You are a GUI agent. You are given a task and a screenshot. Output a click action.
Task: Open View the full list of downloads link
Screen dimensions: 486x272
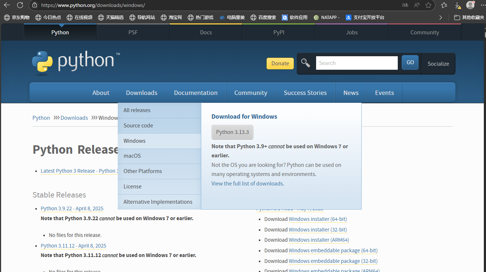(x=248, y=184)
